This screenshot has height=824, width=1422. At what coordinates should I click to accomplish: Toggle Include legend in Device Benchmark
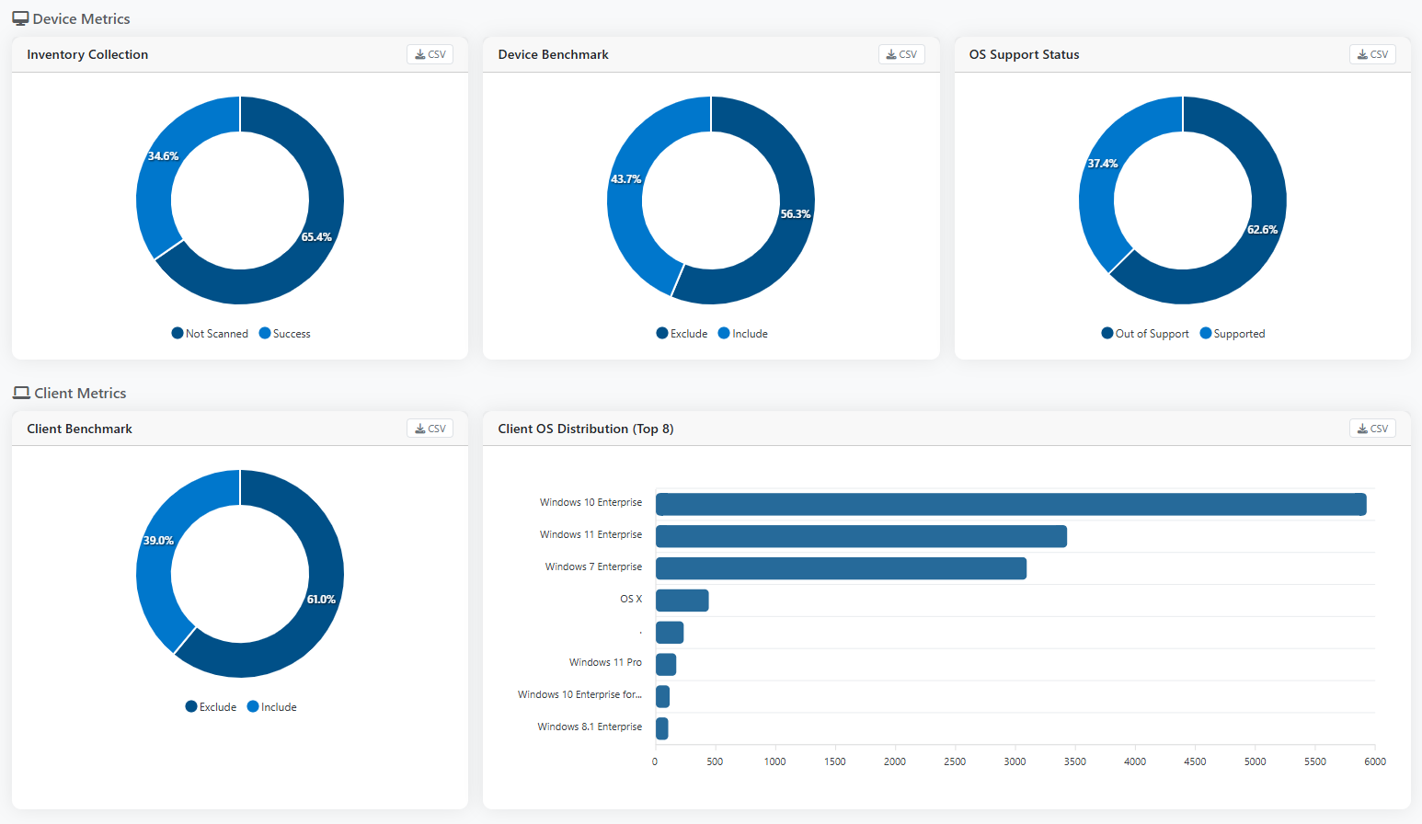(x=743, y=334)
